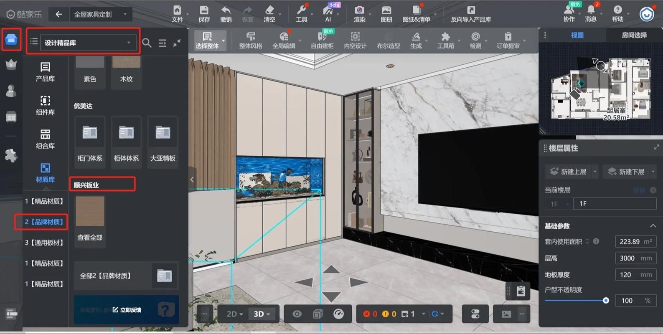Image resolution: width=663 pixels, height=334 pixels.
Task: Open the 工具箱 puzzle toolbox icon
Action: point(445,37)
